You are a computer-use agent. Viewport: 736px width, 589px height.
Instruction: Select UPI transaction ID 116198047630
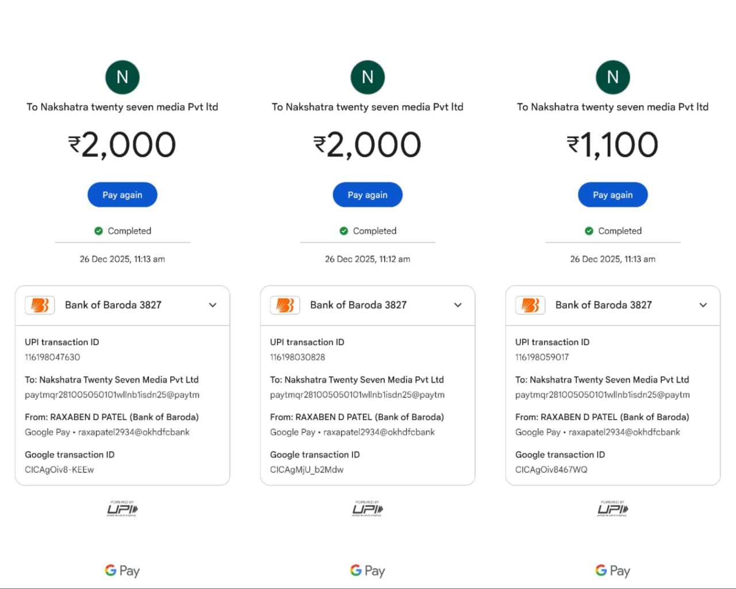(x=52, y=357)
